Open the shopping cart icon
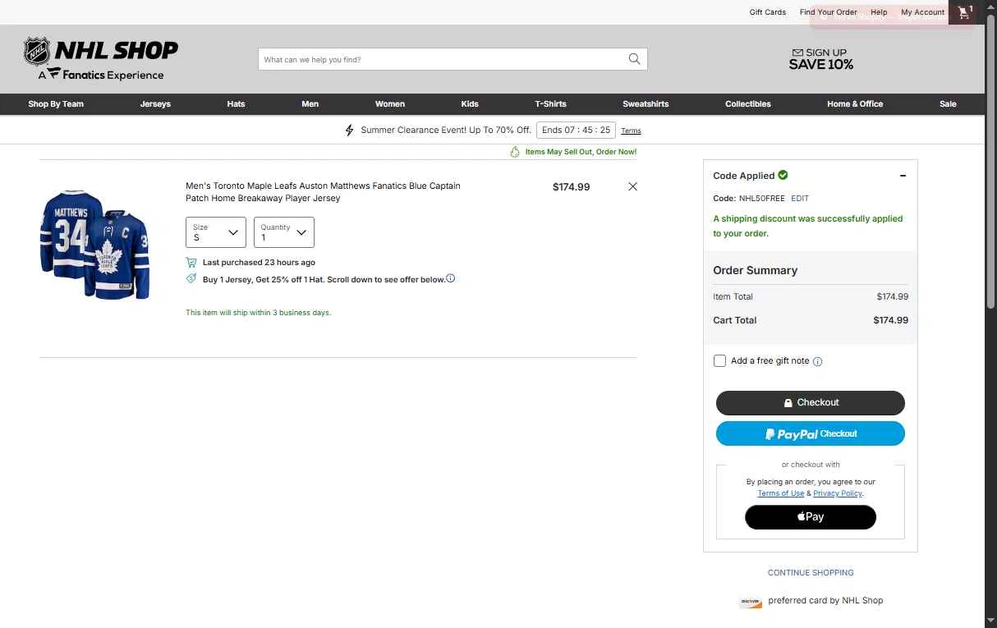Viewport: 997px width, 628px height. click(x=964, y=12)
